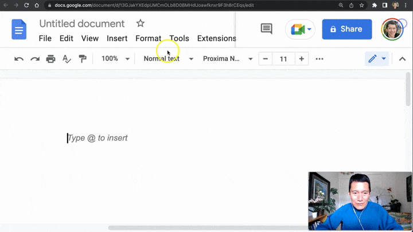Screen dimensions: 413x232
Task: Go to the browser home page
Action: pyautogui.click(x=37, y=5)
